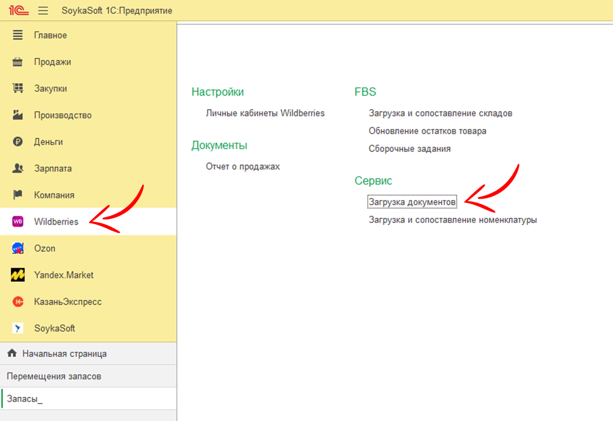The height and width of the screenshot is (421, 613).
Task: Click the Wildberries WB icon
Action: pos(18,221)
